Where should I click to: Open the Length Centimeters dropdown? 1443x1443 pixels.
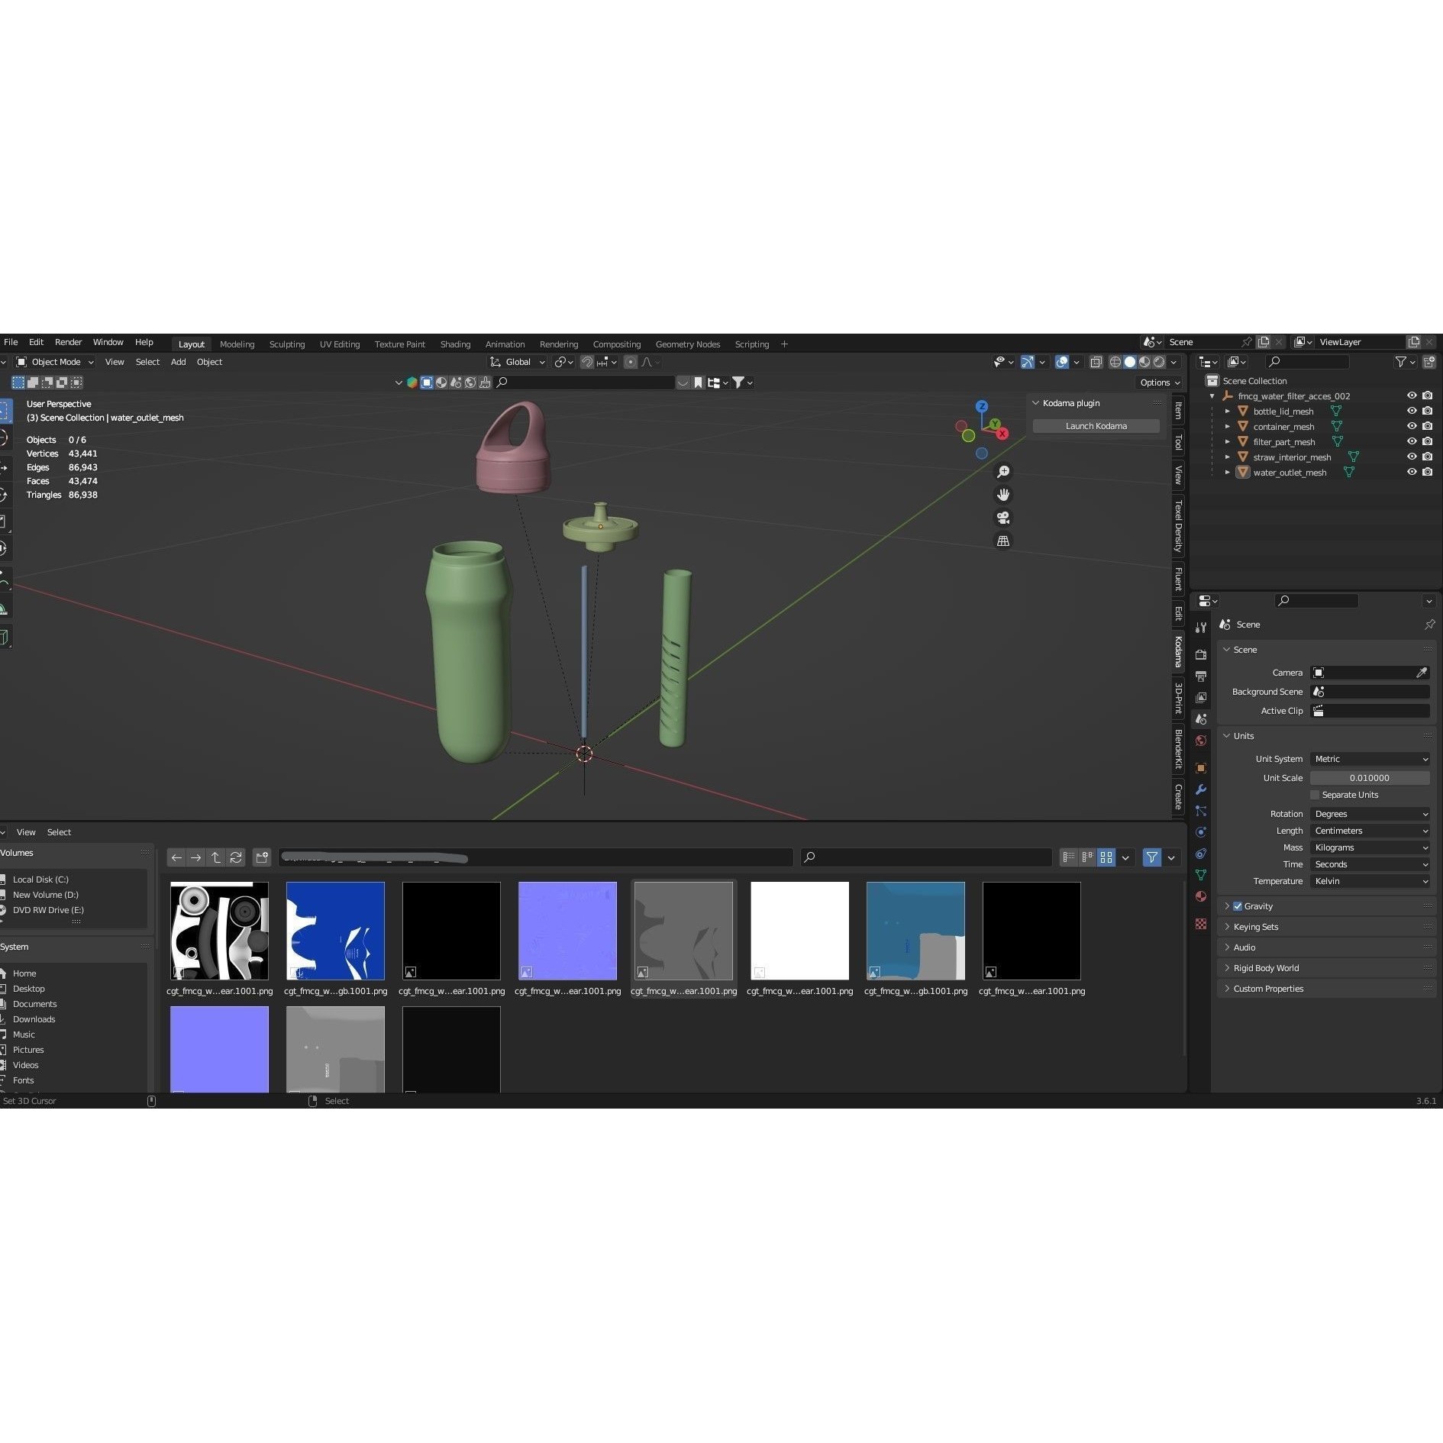tap(1370, 831)
